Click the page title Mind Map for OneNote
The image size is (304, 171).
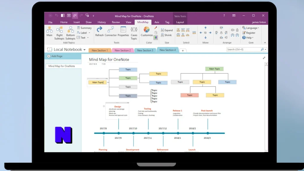[109, 60]
